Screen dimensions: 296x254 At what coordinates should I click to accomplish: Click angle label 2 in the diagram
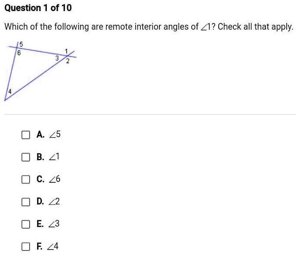pos(68,61)
